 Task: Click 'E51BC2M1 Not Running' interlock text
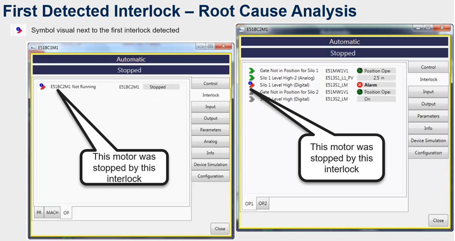pos(73,86)
